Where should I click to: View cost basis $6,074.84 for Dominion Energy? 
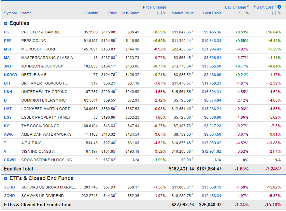click(x=213, y=101)
